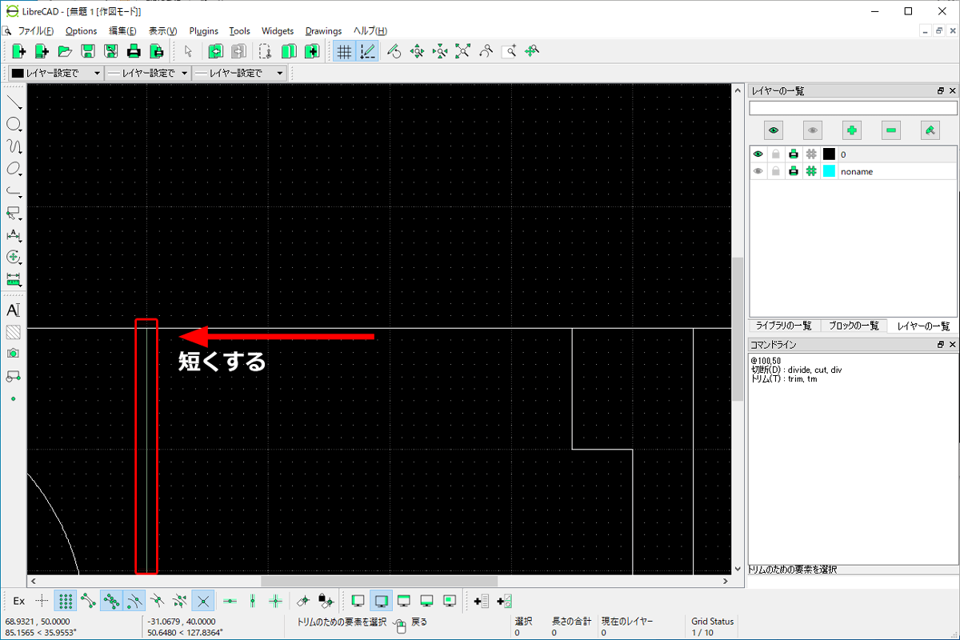Click cyan swatch of noname layer
960x640 pixels.
pyautogui.click(x=829, y=171)
